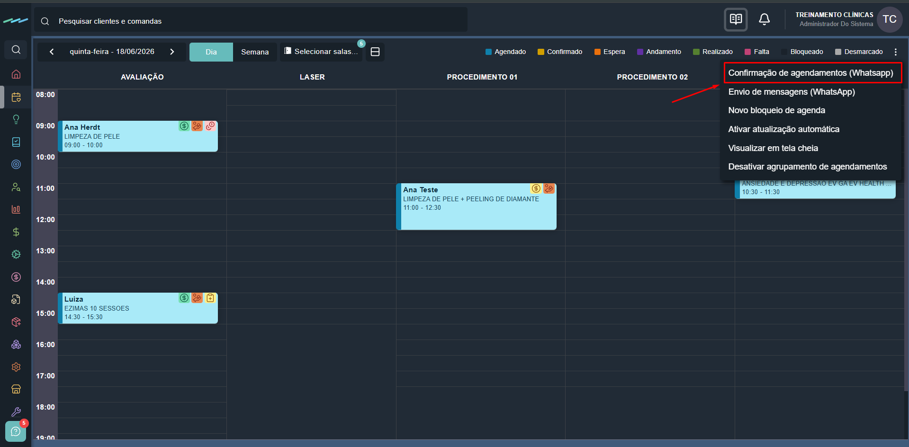
Task: Click the TC user avatar
Action: pyautogui.click(x=890, y=19)
